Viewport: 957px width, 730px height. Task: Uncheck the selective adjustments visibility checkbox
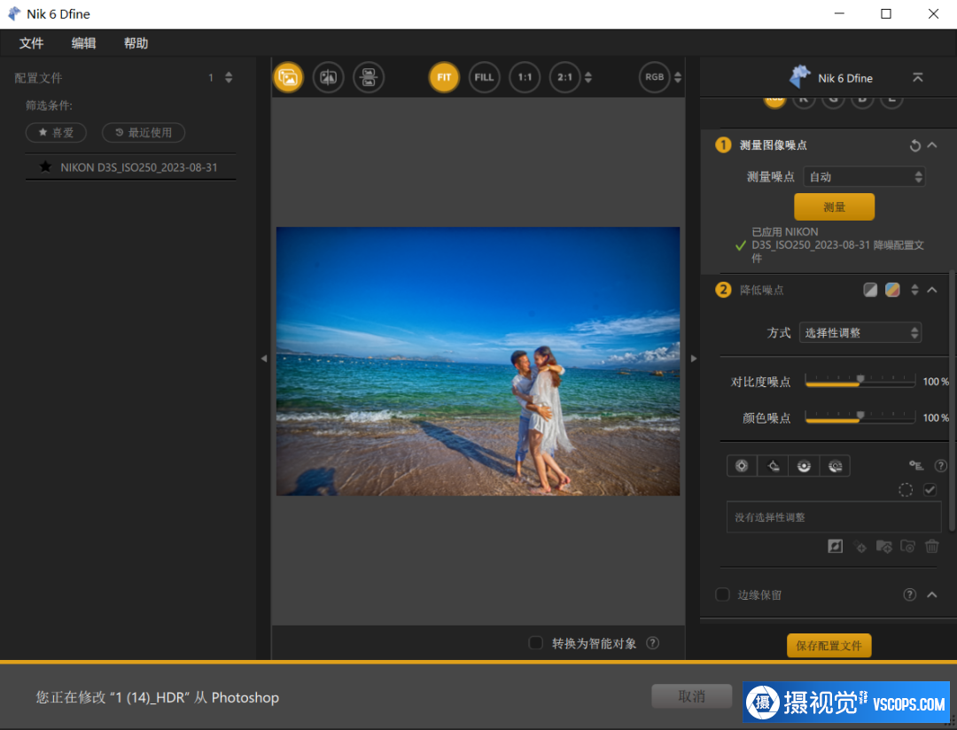(x=930, y=490)
